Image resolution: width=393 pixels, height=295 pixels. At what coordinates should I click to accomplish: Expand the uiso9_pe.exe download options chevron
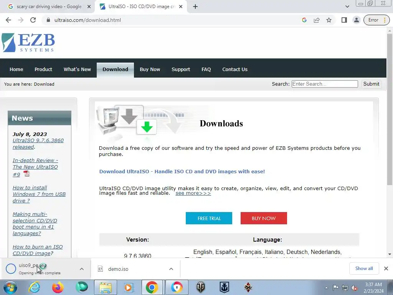82,269
